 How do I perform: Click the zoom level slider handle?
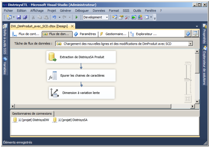pyautogui.click(x=188, y=80)
